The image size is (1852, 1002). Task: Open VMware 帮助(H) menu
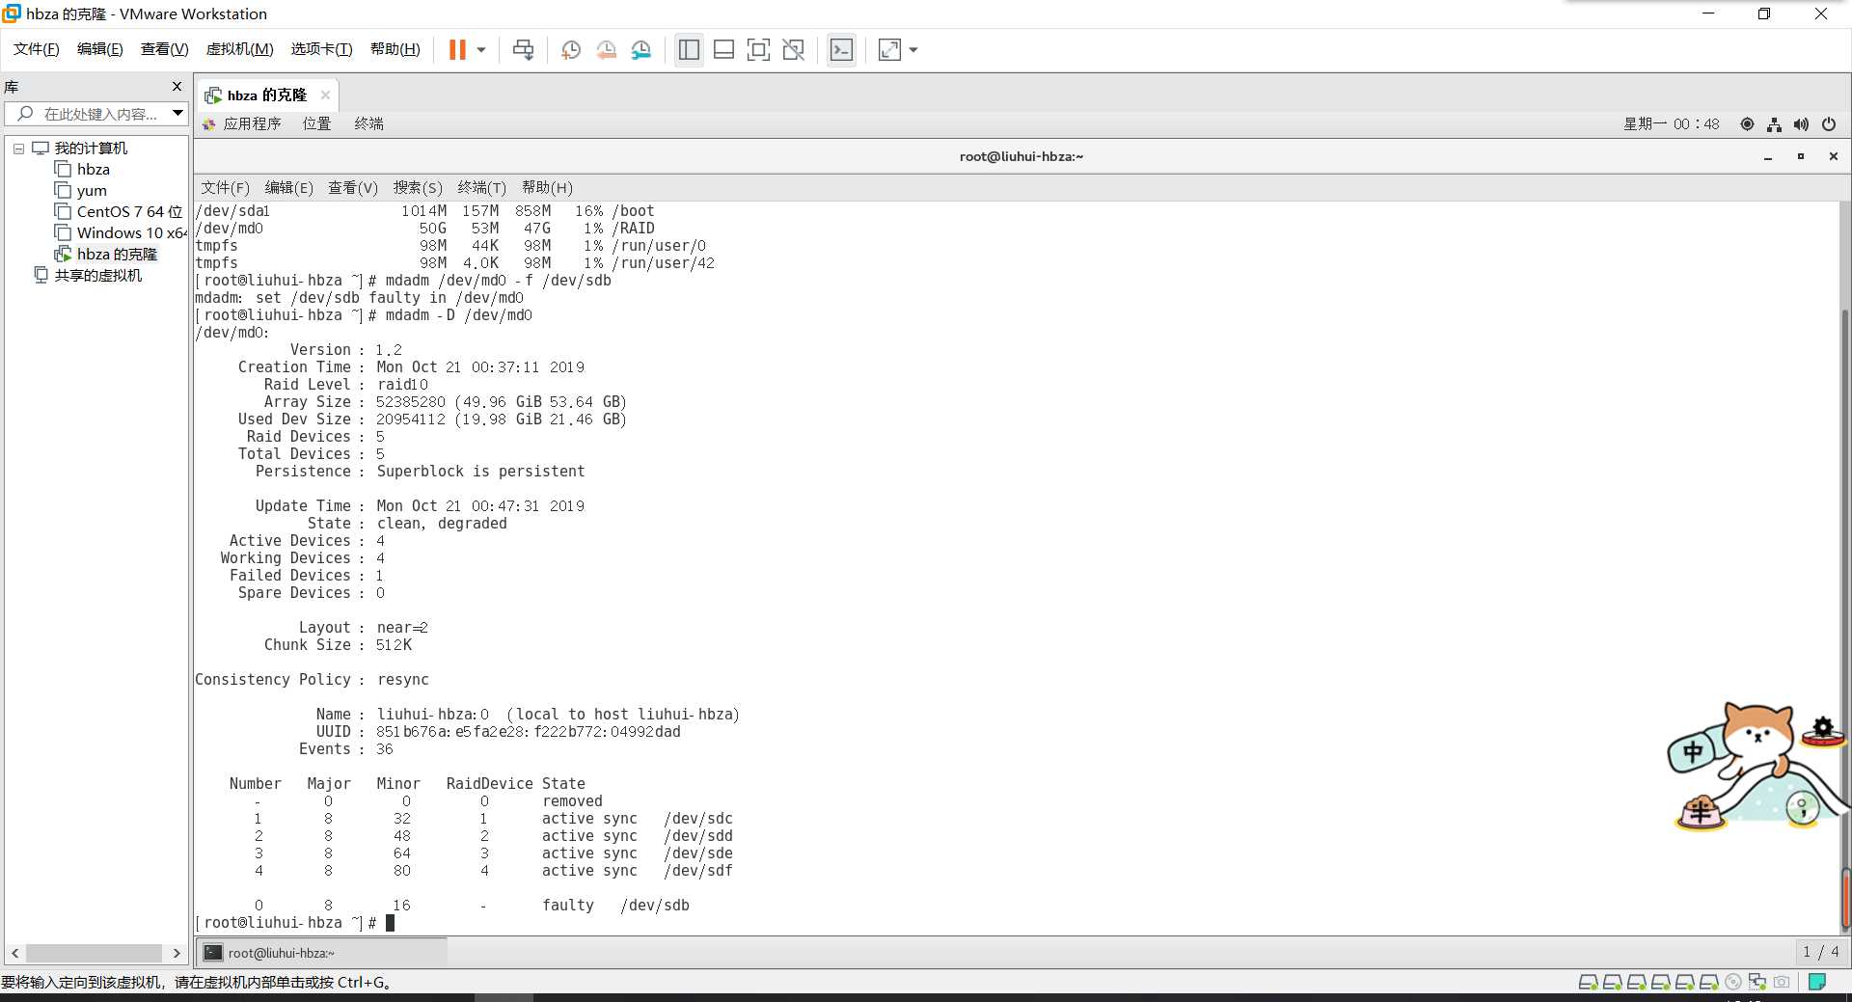[395, 49]
